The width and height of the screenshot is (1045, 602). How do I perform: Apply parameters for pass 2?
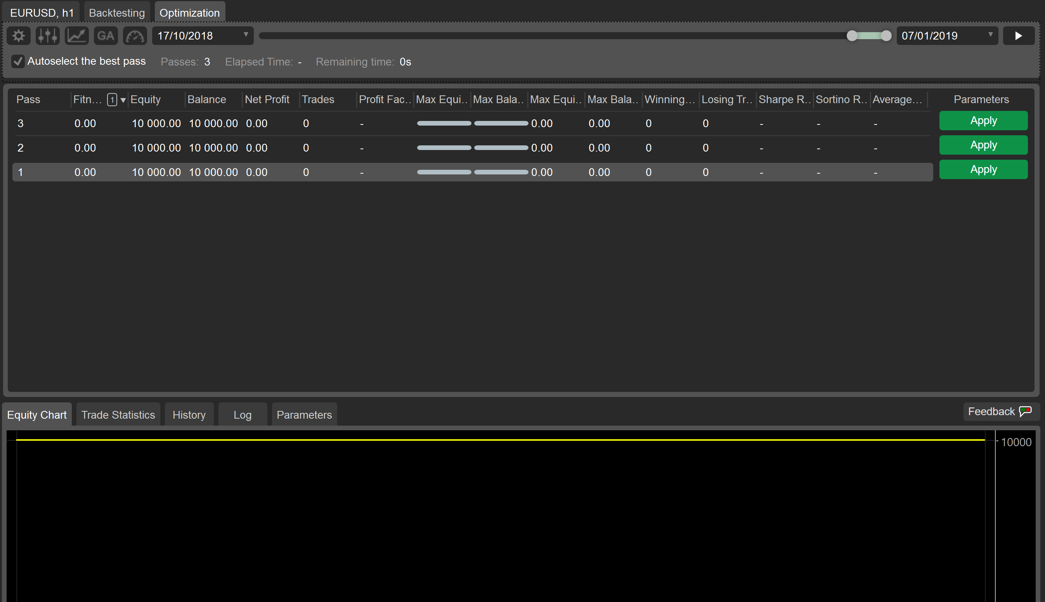pos(983,145)
